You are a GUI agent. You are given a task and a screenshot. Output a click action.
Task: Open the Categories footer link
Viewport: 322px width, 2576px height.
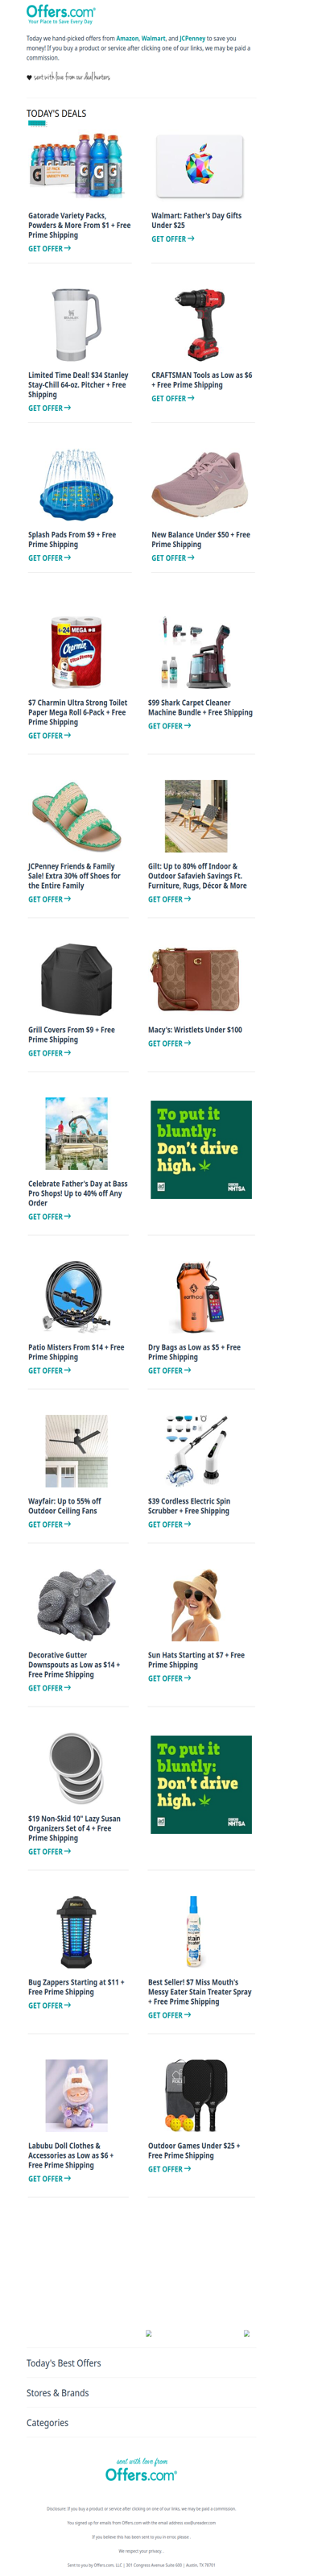tap(47, 2423)
